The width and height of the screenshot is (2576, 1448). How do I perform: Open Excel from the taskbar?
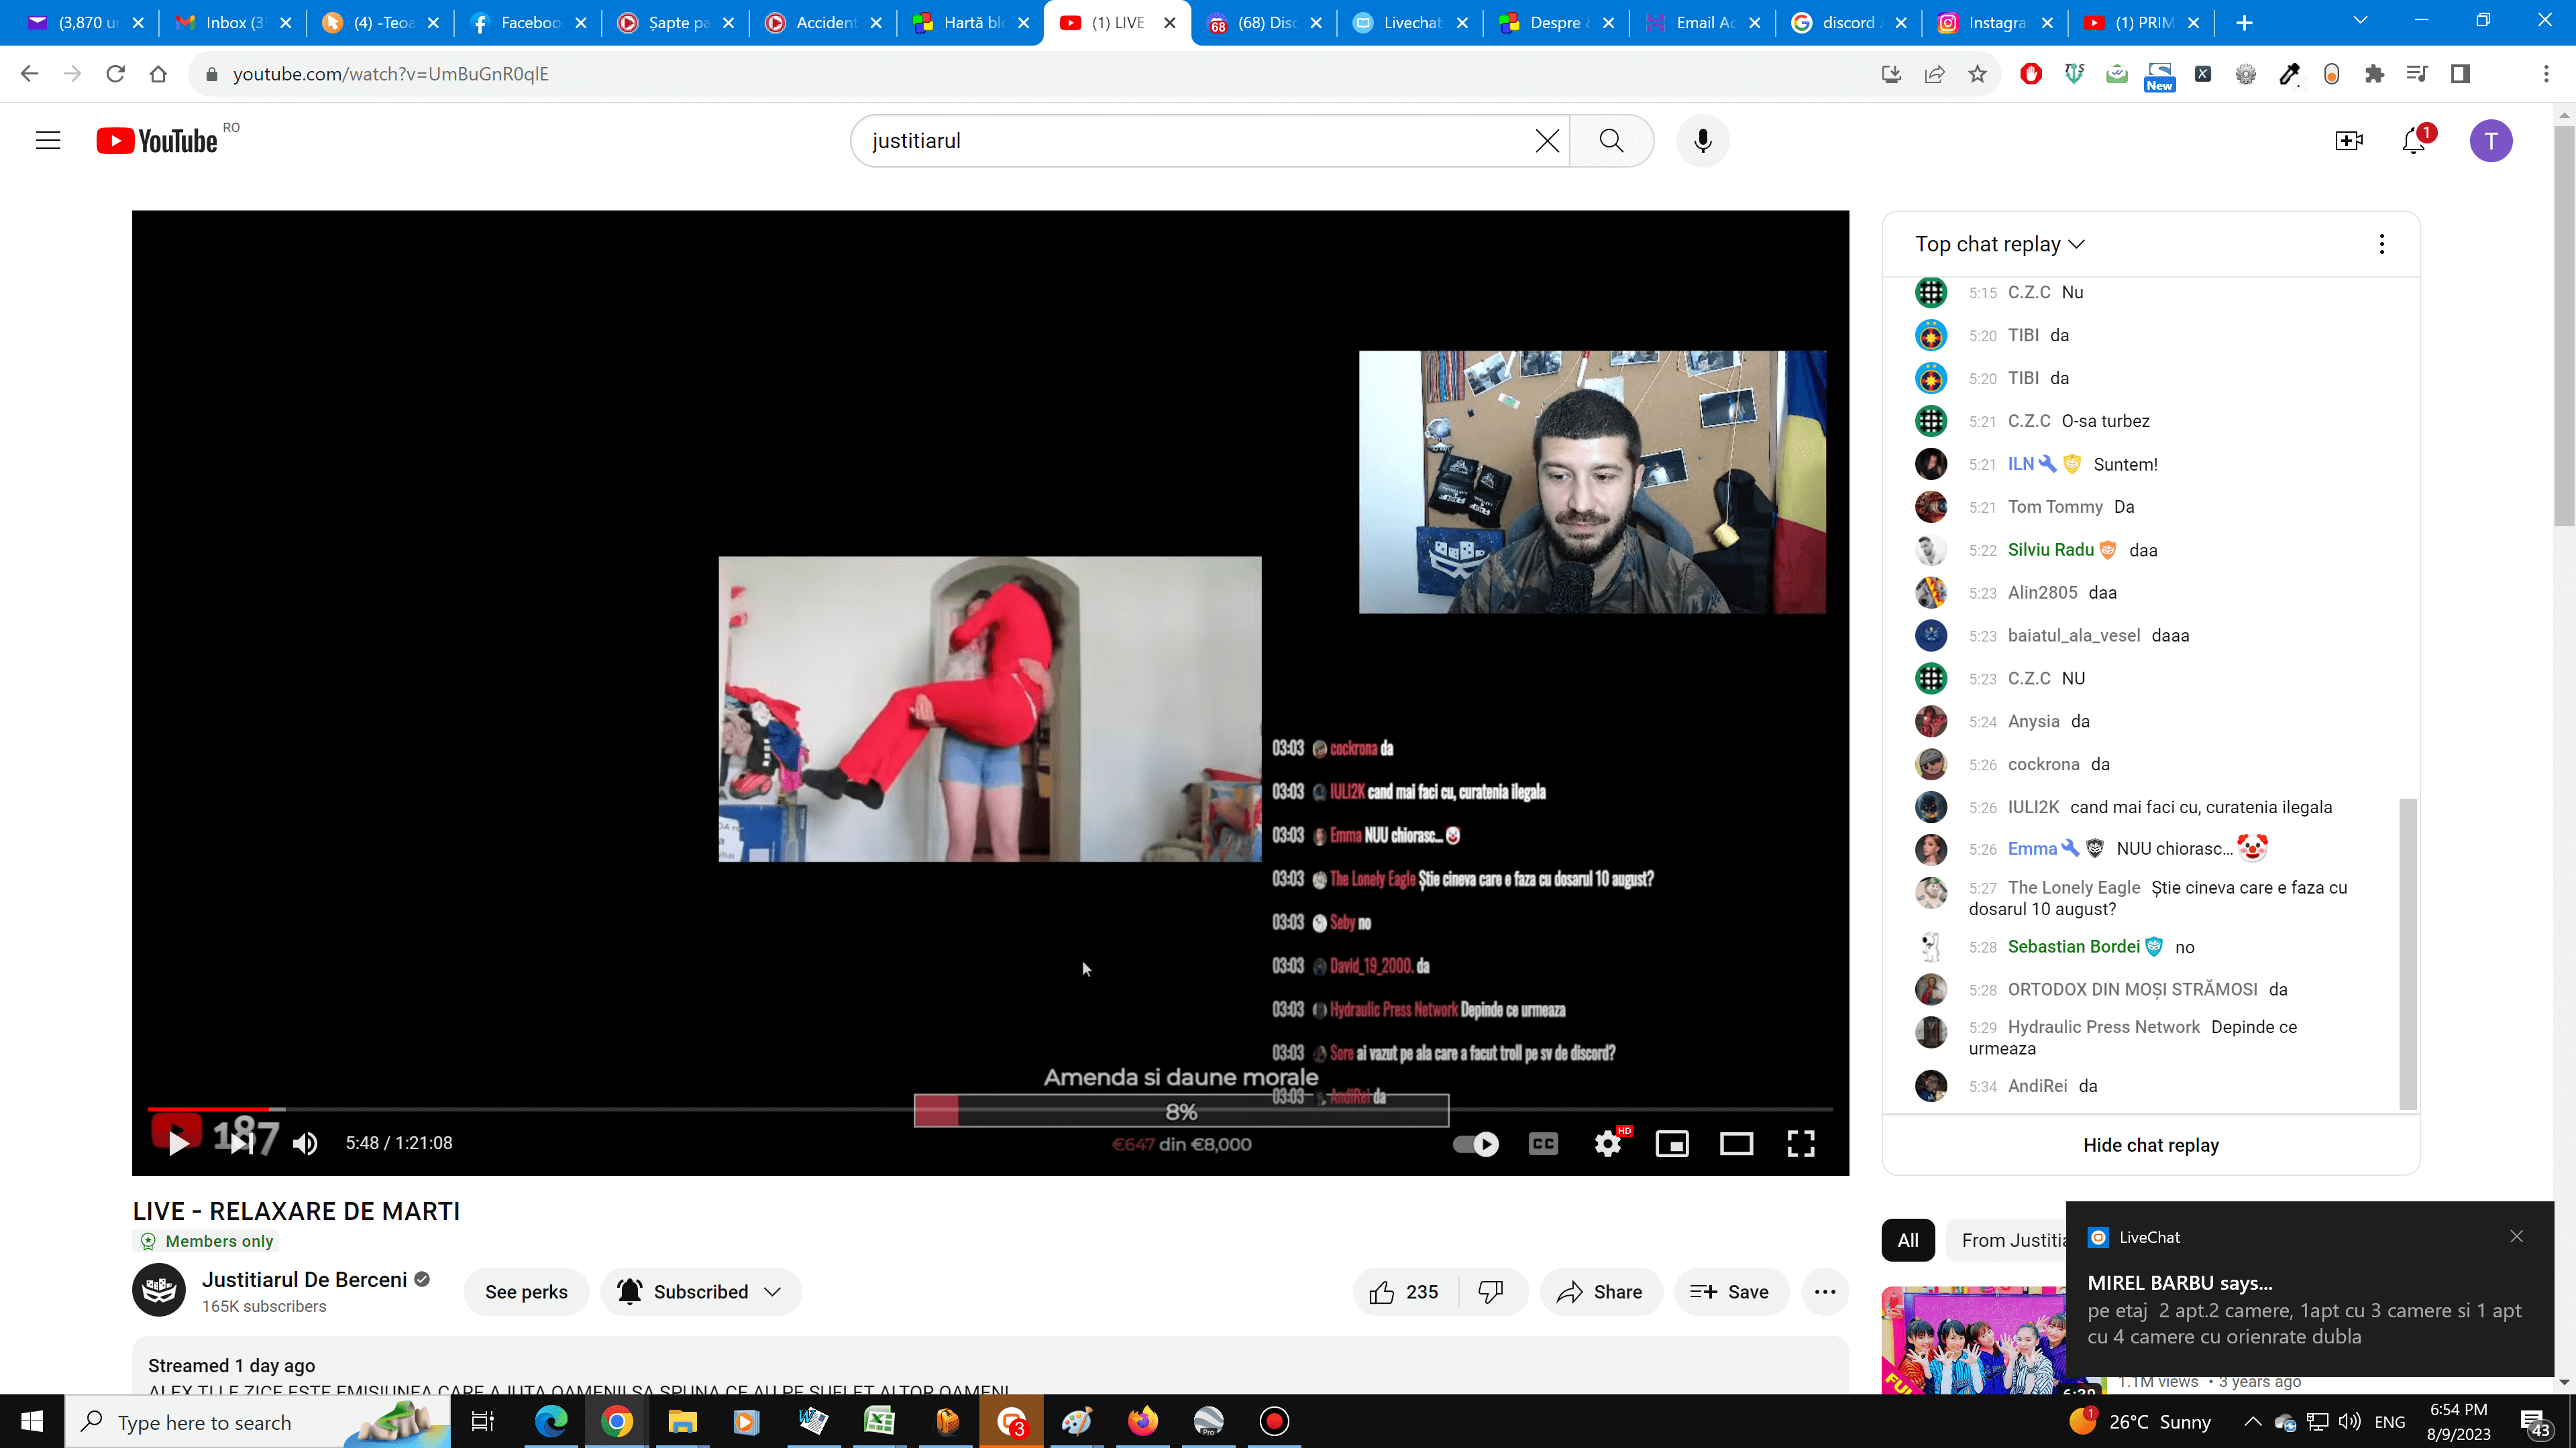coord(879,1421)
